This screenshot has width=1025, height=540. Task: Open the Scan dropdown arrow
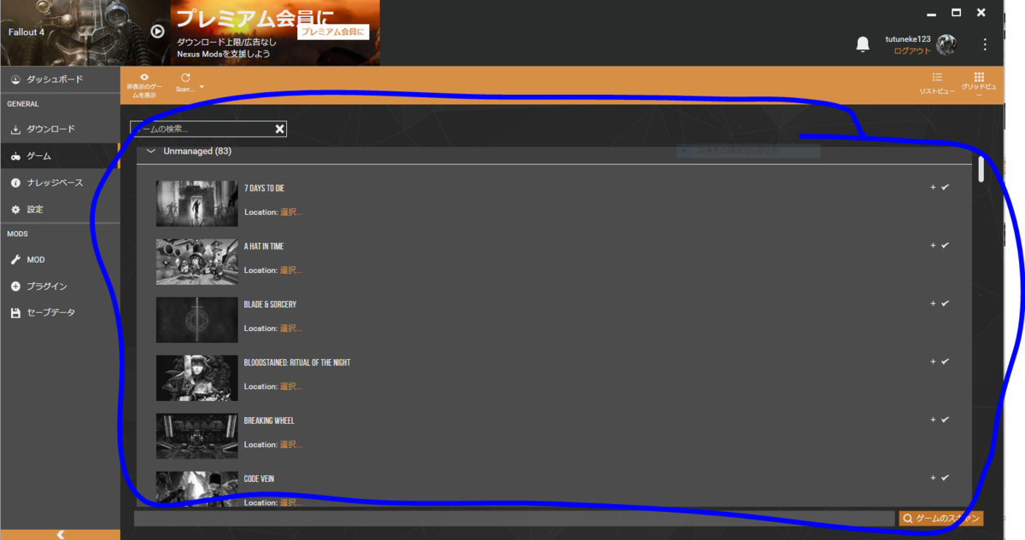[202, 88]
